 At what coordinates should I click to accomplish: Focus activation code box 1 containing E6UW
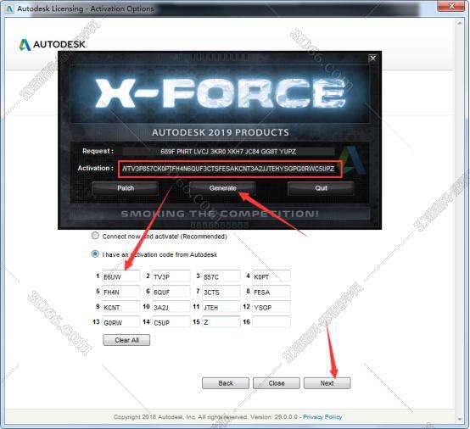pos(120,276)
